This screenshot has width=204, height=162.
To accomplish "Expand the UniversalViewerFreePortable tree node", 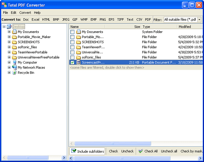I will coord(9,57).
